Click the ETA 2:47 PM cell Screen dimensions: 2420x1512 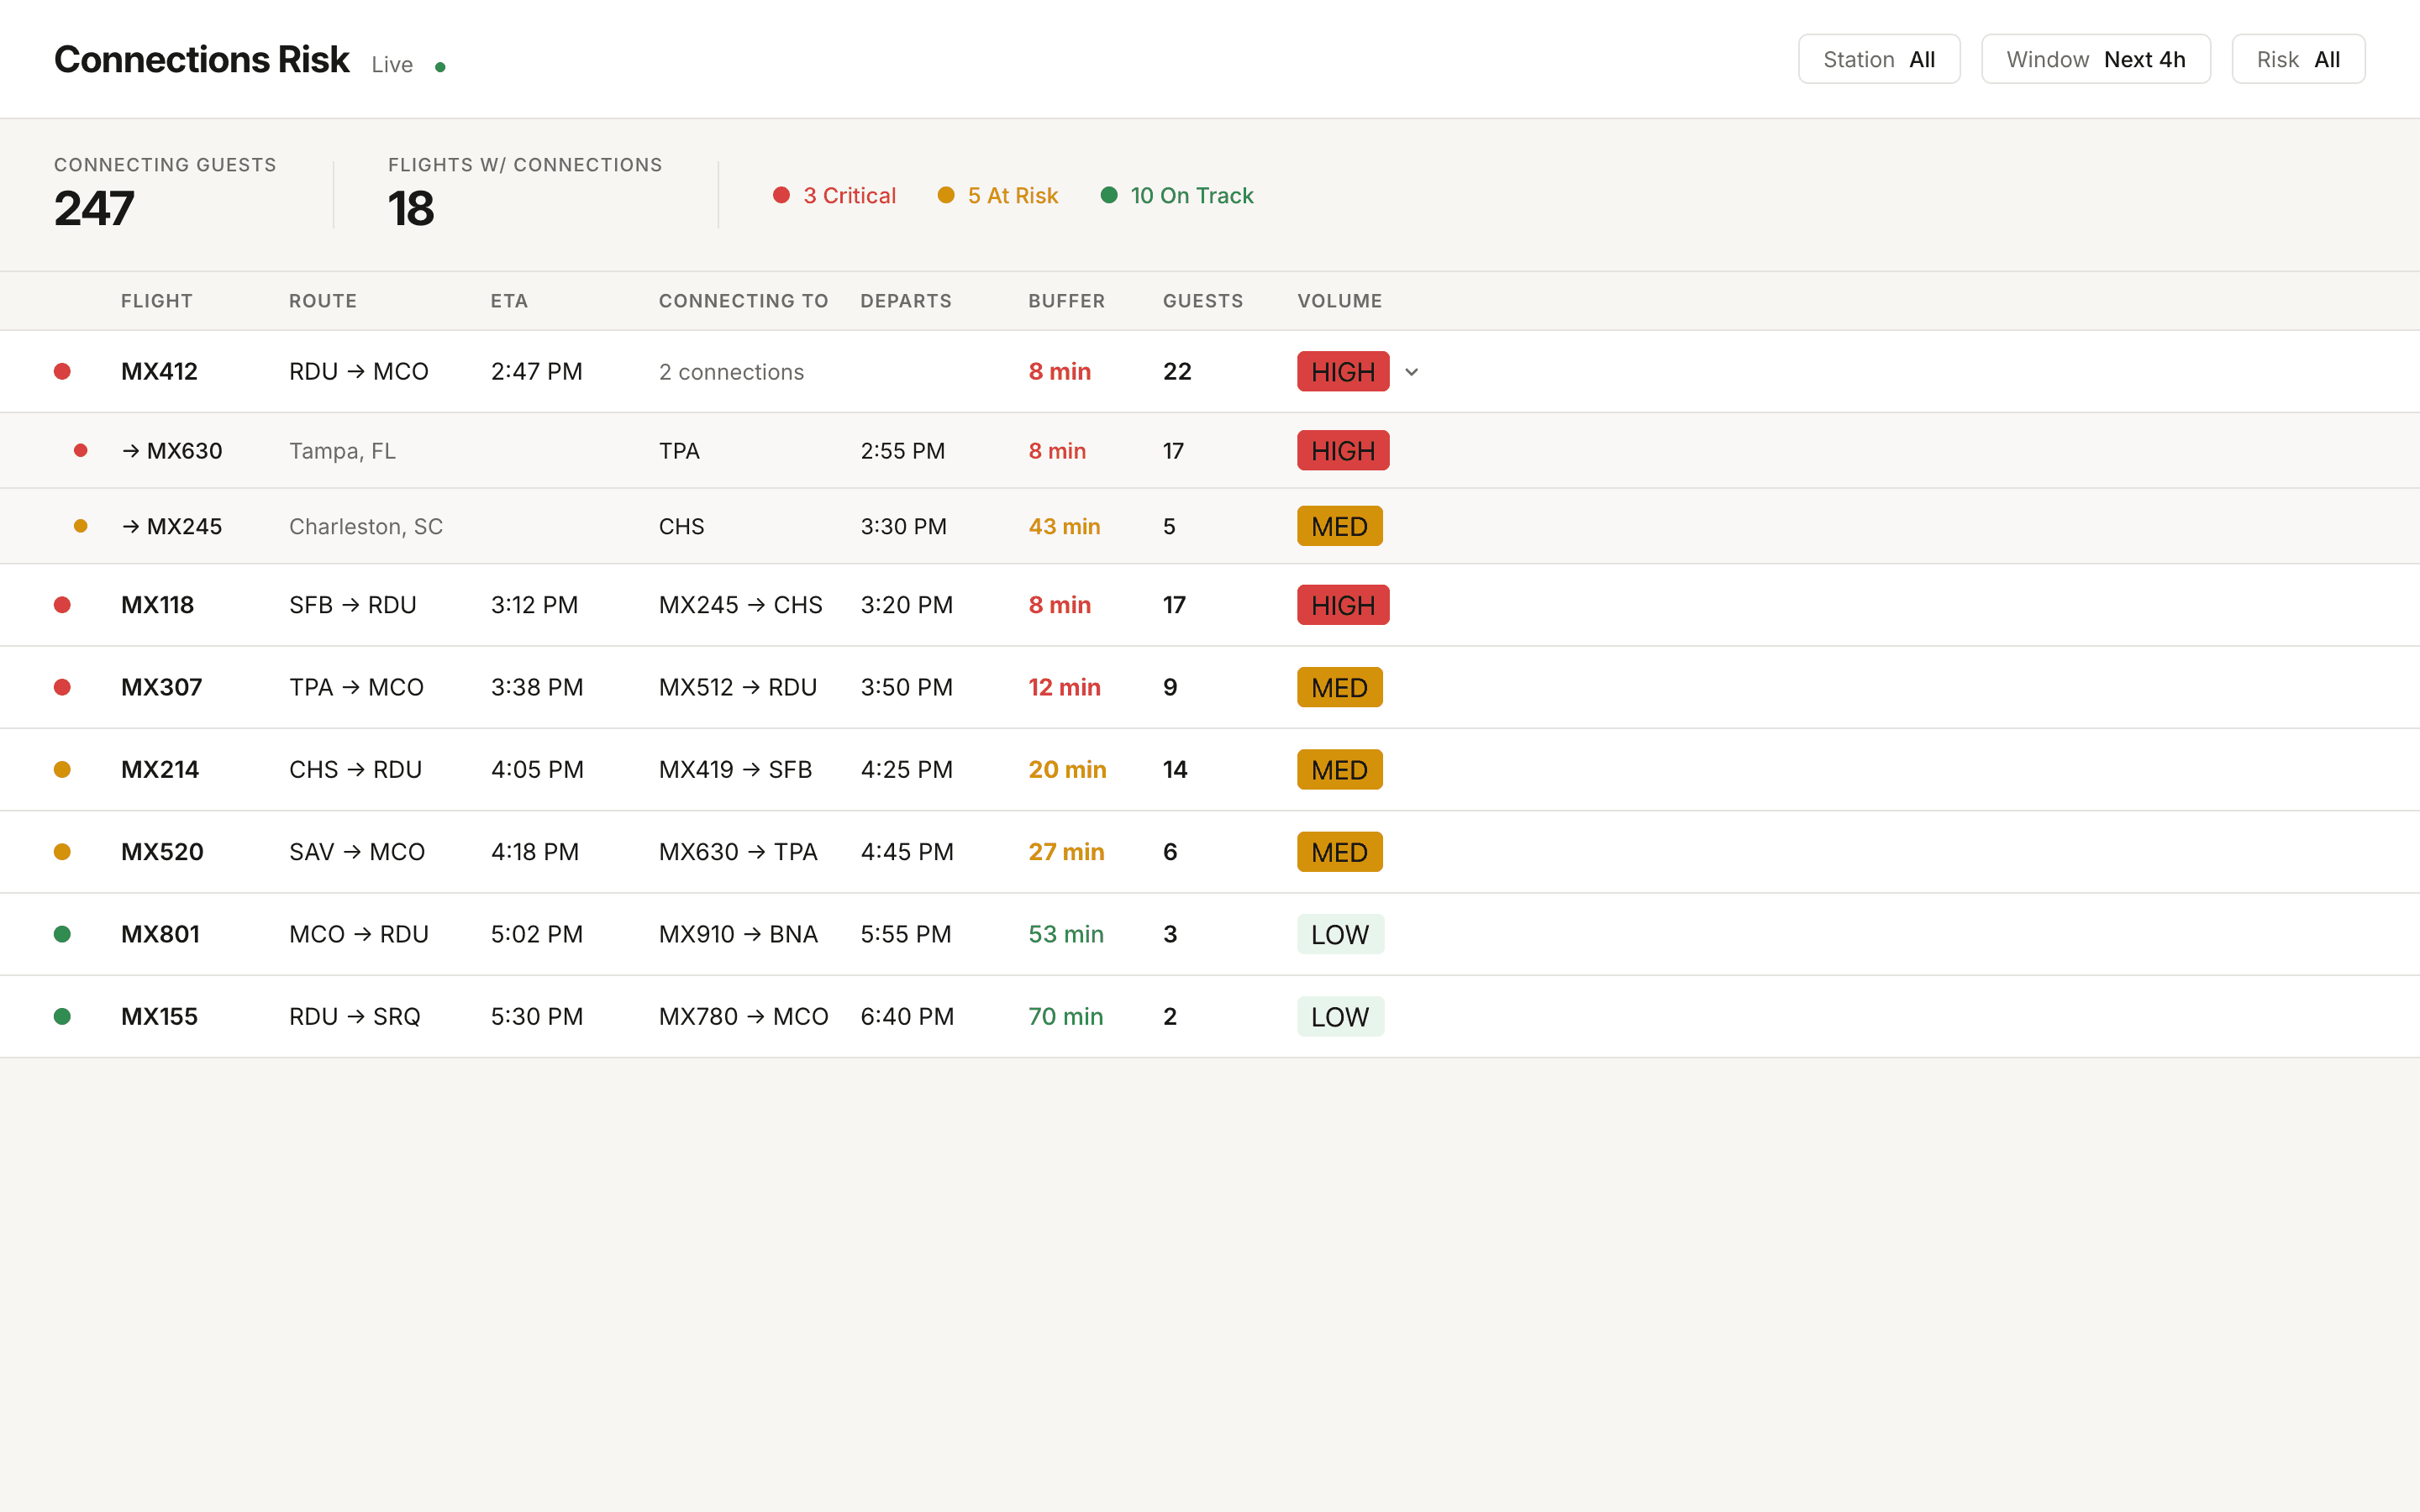tap(536, 371)
